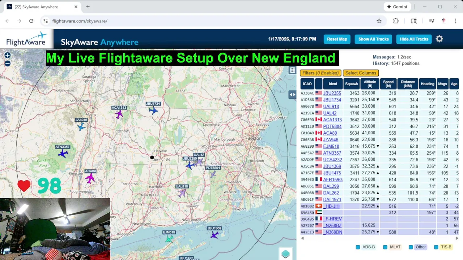View site information icon in address bar
This screenshot has height=260, width=463.
tap(46, 21)
